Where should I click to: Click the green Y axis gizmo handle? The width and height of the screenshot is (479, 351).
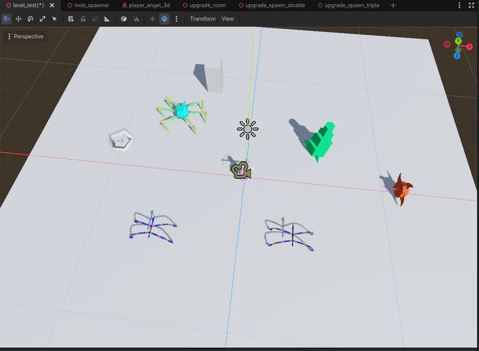pos(458,41)
